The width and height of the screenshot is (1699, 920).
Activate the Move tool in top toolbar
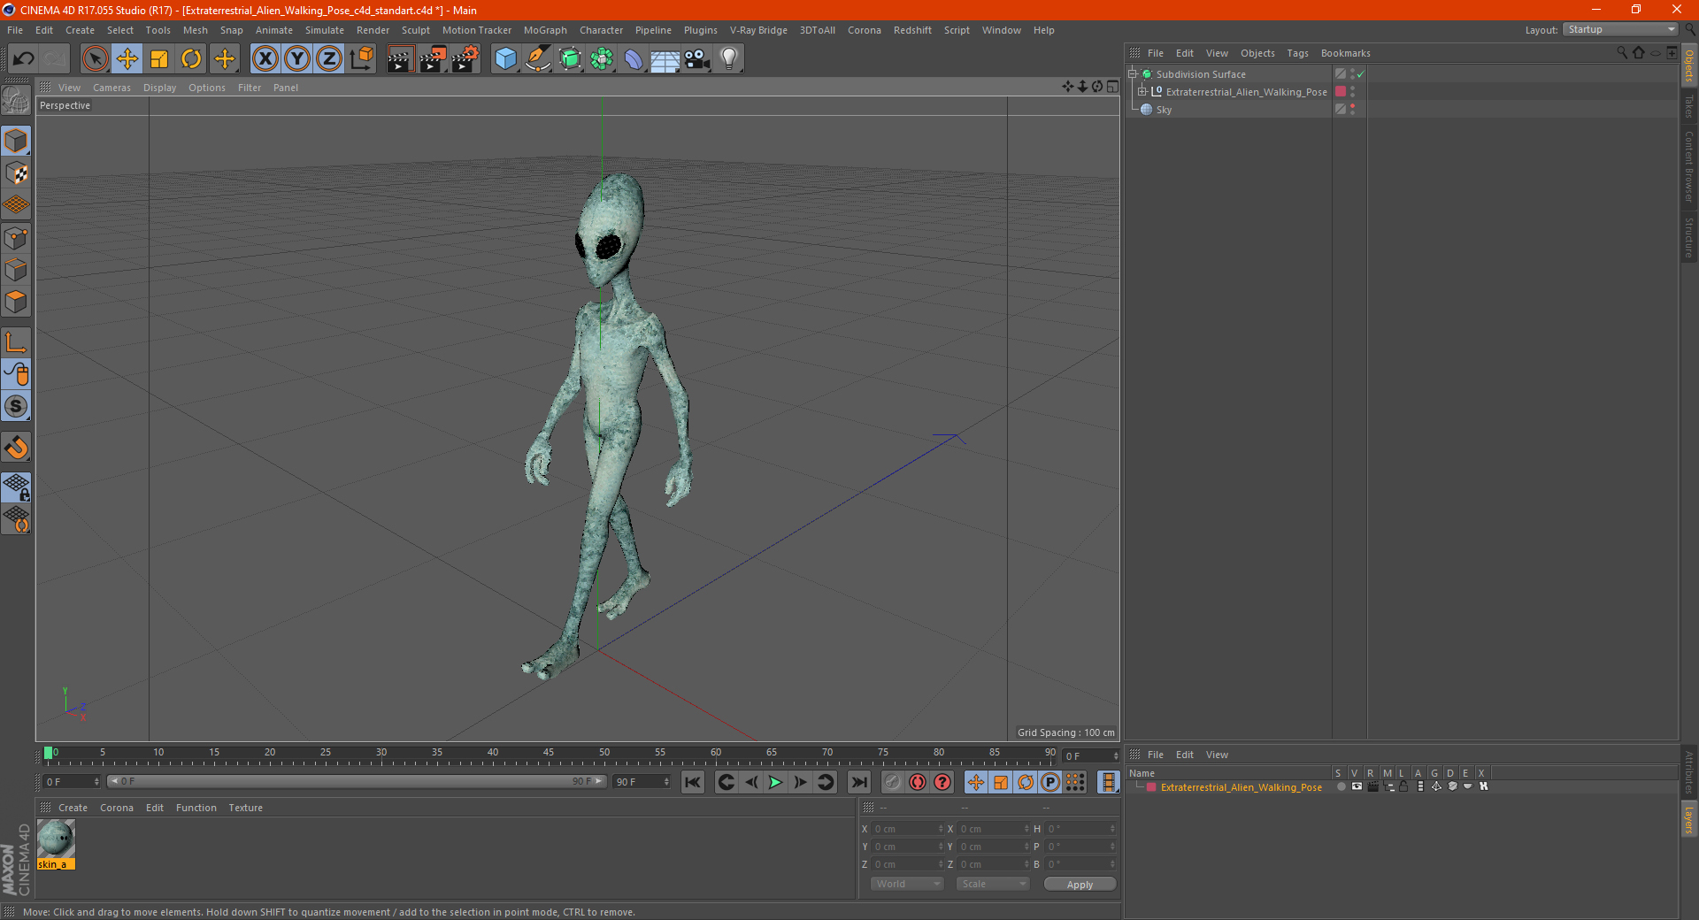click(127, 59)
